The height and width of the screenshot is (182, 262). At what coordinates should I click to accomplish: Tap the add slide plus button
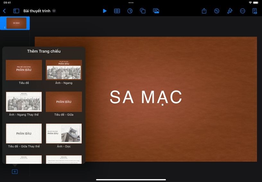15,172
